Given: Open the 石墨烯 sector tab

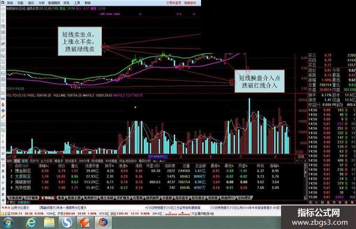Looking at the screenshot, I should click(x=138, y=198).
